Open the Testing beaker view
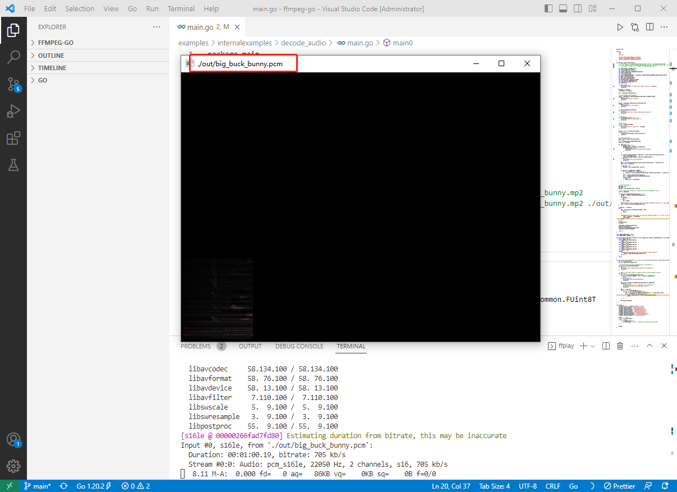Screen dimensions: 677x492 click(13, 165)
